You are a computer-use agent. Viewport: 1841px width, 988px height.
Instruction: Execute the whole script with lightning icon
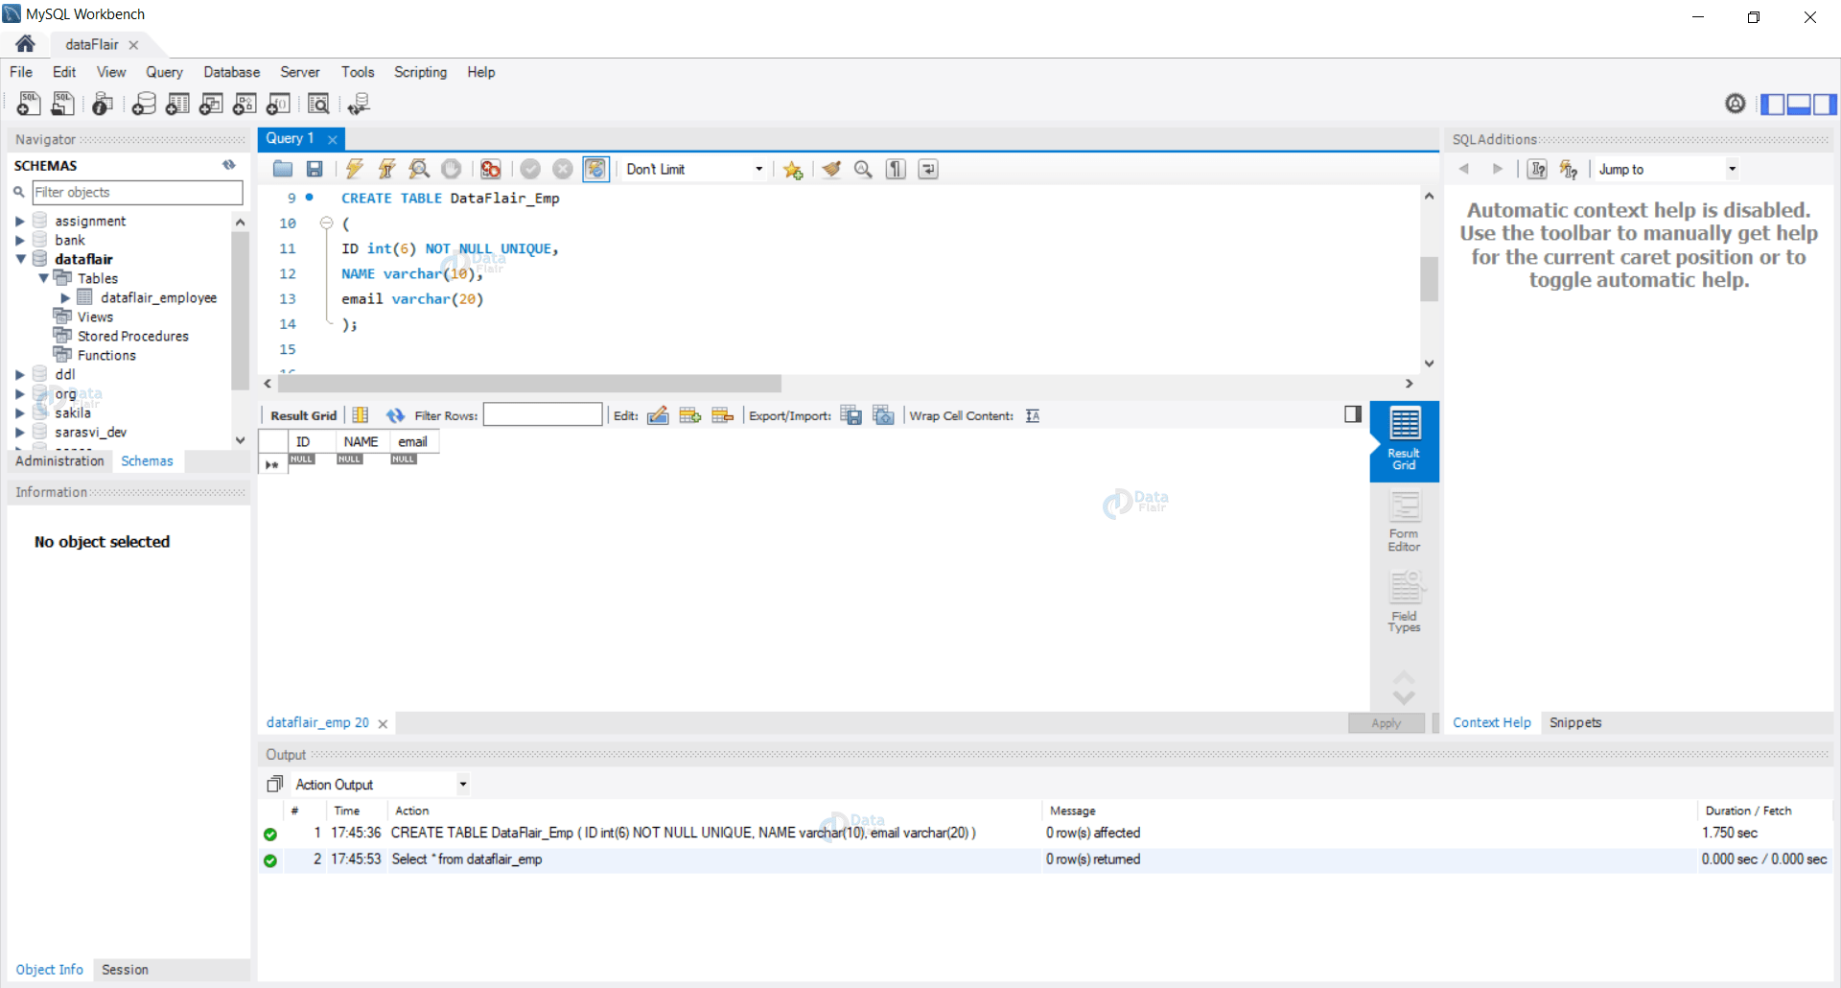click(x=355, y=170)
